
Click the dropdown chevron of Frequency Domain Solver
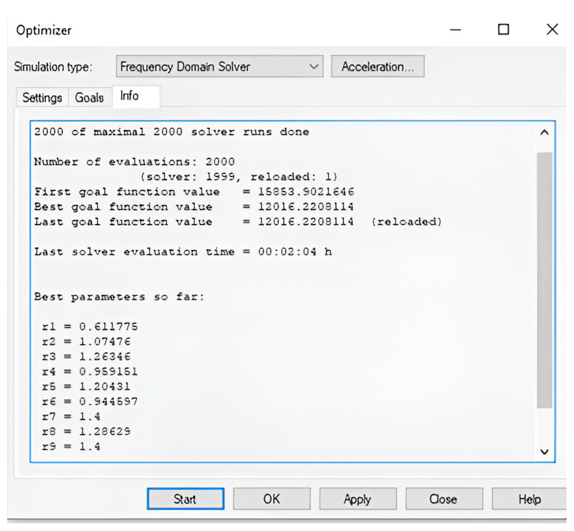[x=314, y=67]
